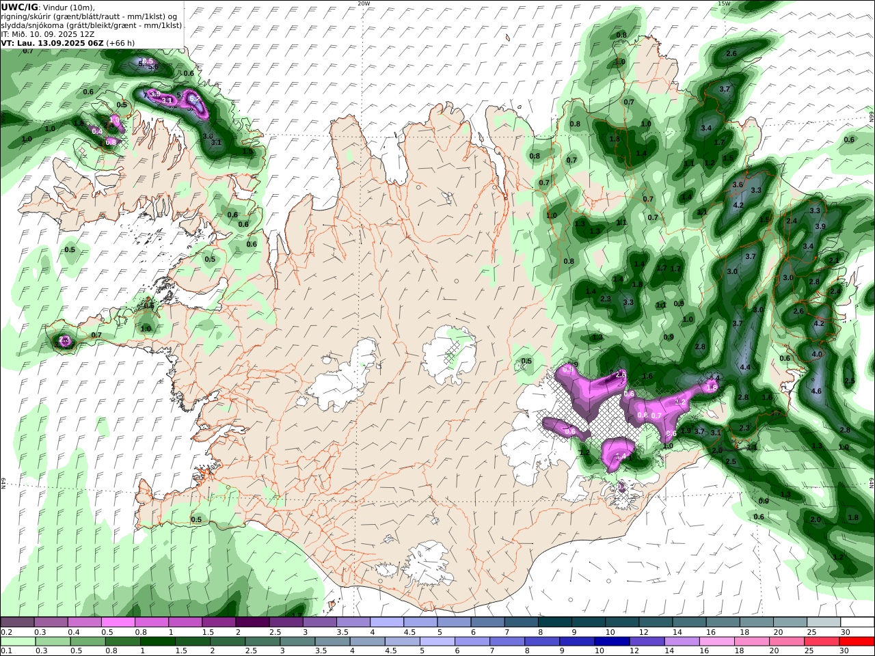
Task: Click the '(+66 h)' forecast offset
Action: pos(121,42)
